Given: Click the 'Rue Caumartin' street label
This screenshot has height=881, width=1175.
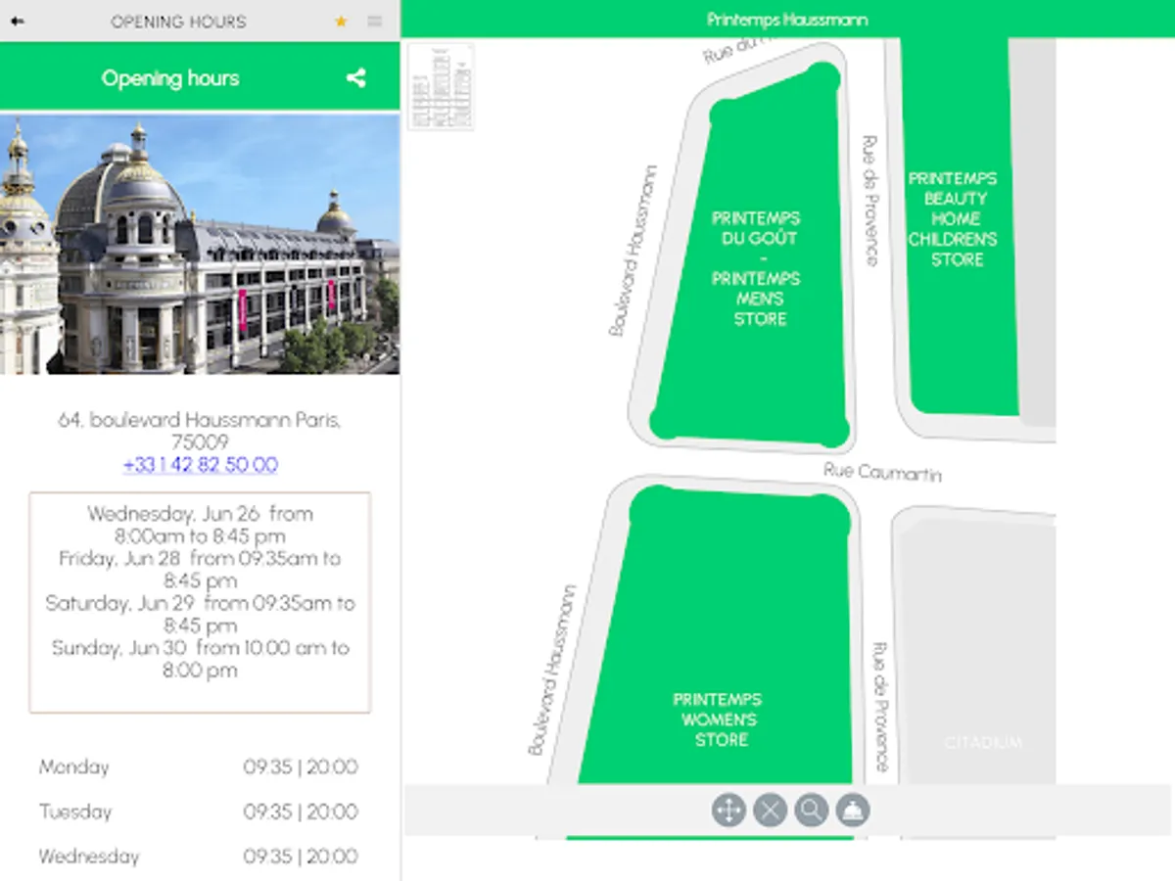Looking at the screenshot, I should point(882,472).
